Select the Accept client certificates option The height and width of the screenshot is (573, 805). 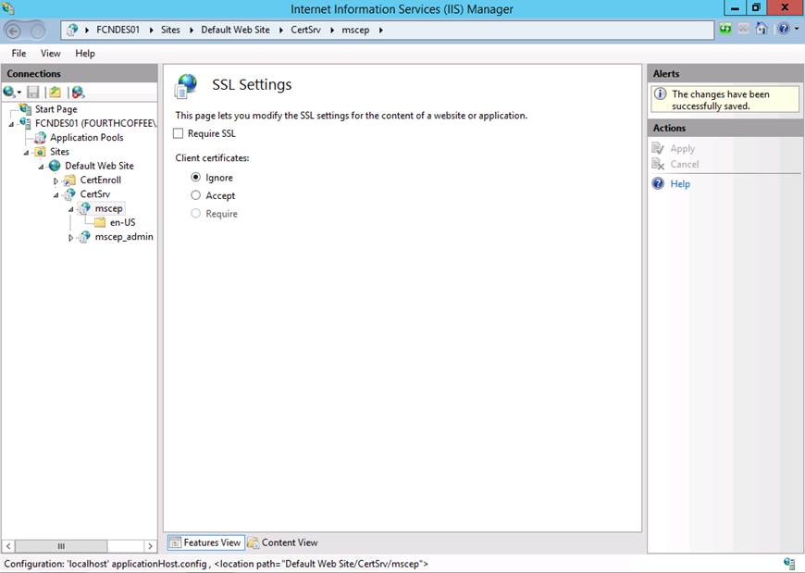pos(195,195)
